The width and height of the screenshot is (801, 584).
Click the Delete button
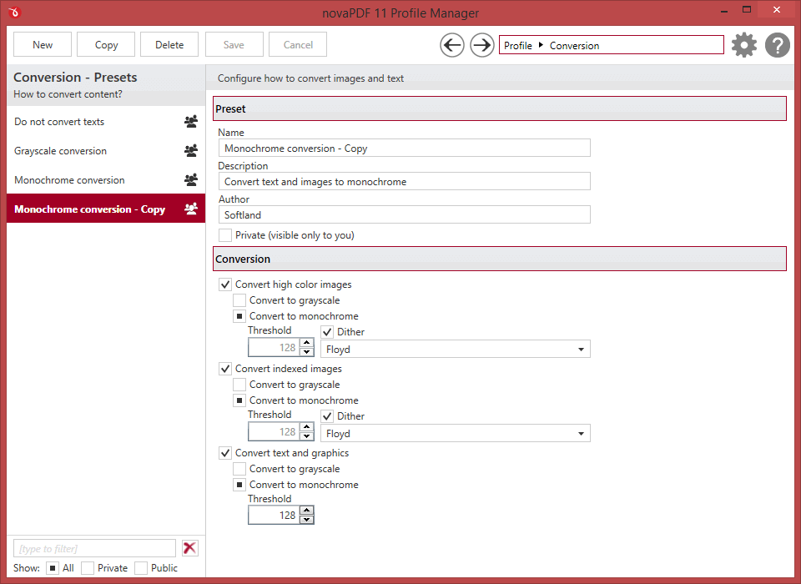(x=169, y=45)
